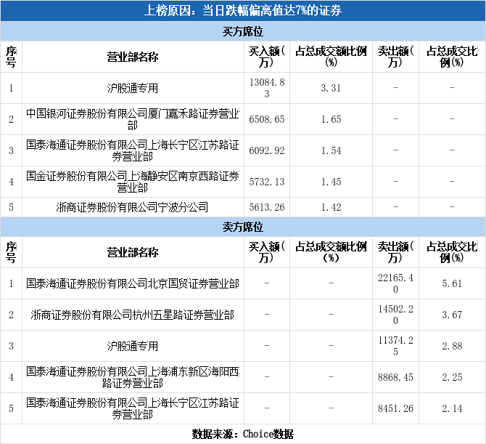The height and width of the screenshot is (444, 486).
Task: Click sell ratio 2.14
Action: click(452, 408)
